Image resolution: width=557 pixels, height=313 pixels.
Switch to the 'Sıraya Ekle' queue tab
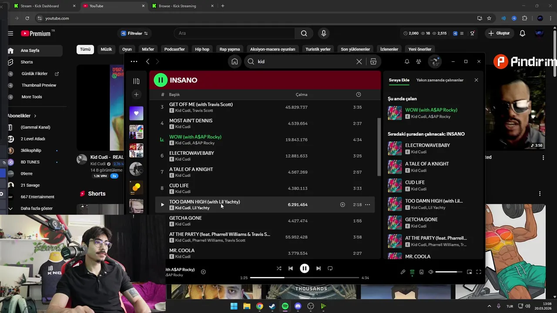coord(399,80)
